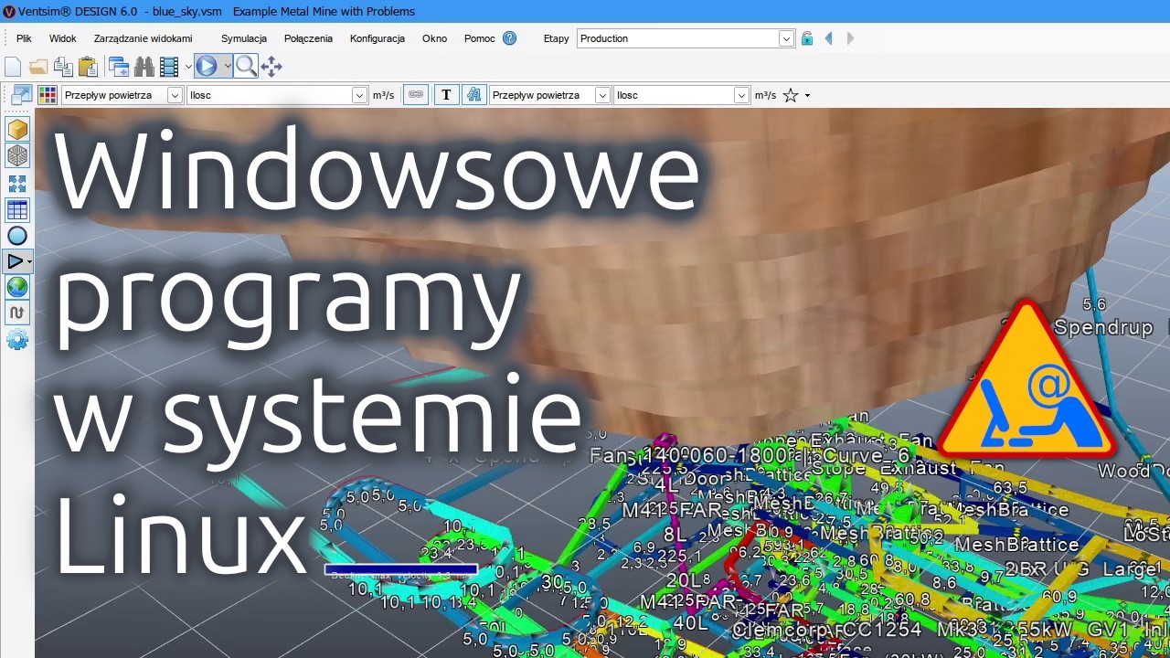
Task: Go to next stage with right arrow
Action: point(850,38)
